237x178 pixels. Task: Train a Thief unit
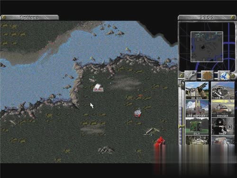[223, 126]
